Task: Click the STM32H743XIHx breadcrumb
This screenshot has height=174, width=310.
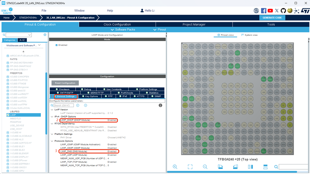Action: (x=28, y=18)
